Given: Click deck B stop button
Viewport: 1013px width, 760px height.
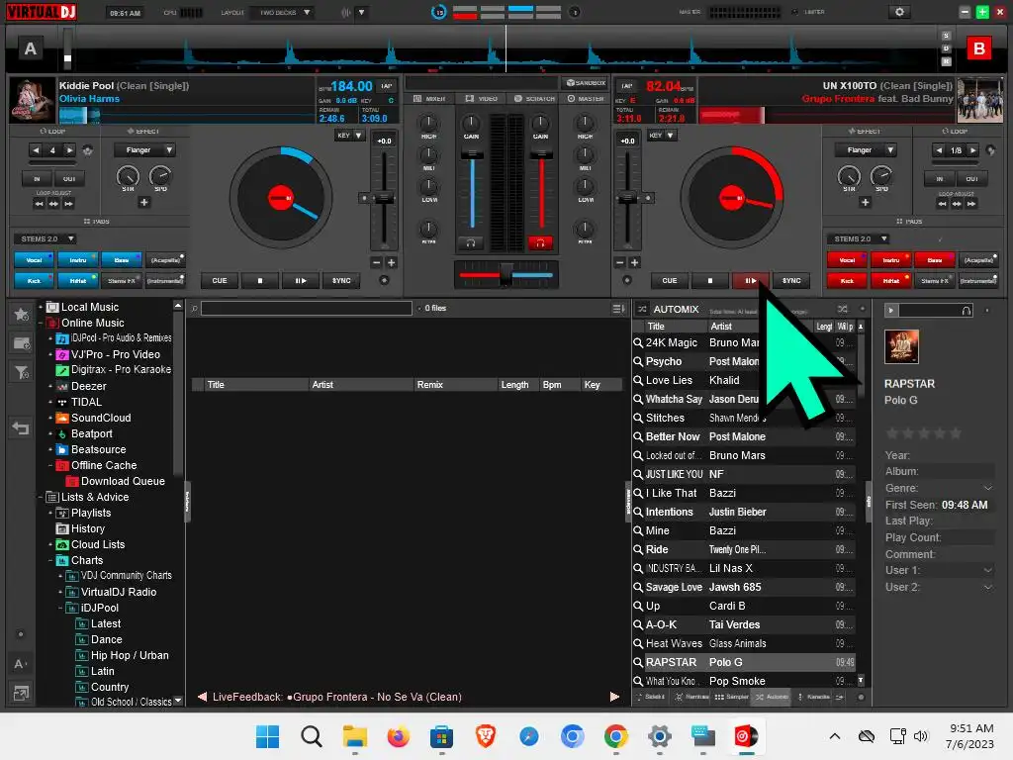Looking at the screenshot, I should [x=709, y=280].
